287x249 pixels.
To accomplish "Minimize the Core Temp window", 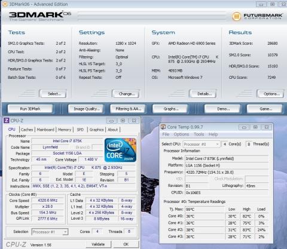I will (x=244, y=127).
